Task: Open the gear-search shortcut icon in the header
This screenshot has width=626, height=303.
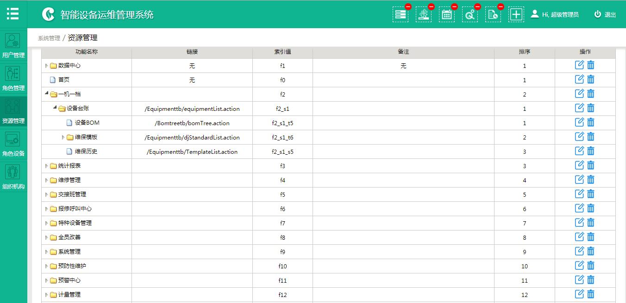Action: point(470,14)
